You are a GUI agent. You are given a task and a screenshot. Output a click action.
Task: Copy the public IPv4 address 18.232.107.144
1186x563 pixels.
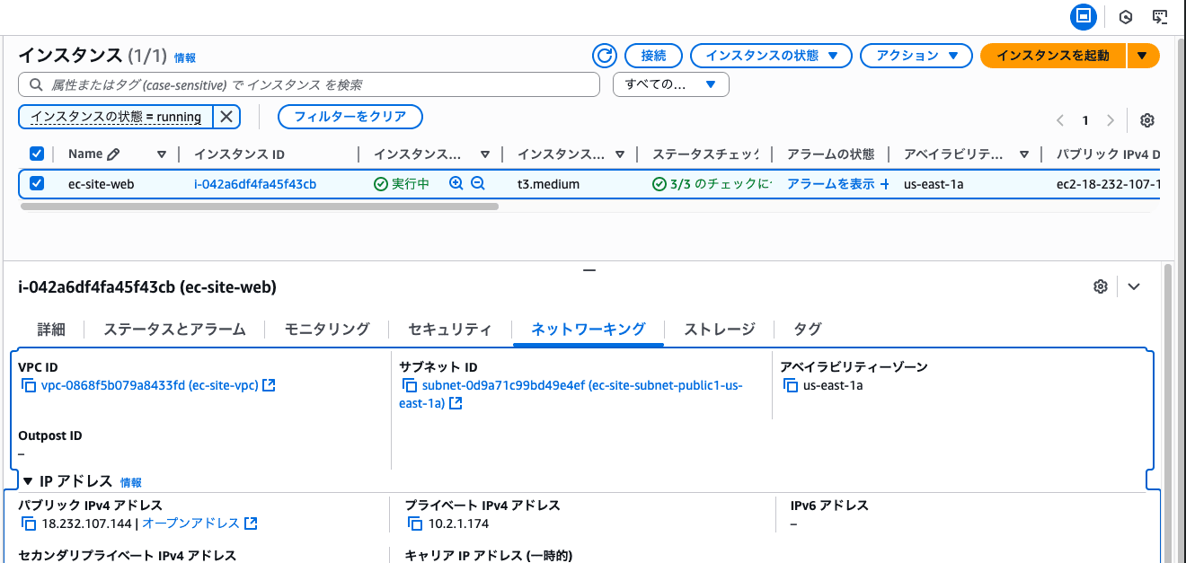coord(28,523)
